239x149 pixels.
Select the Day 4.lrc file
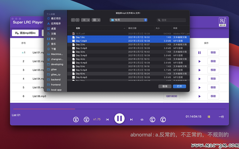click(x=128, y=59)
